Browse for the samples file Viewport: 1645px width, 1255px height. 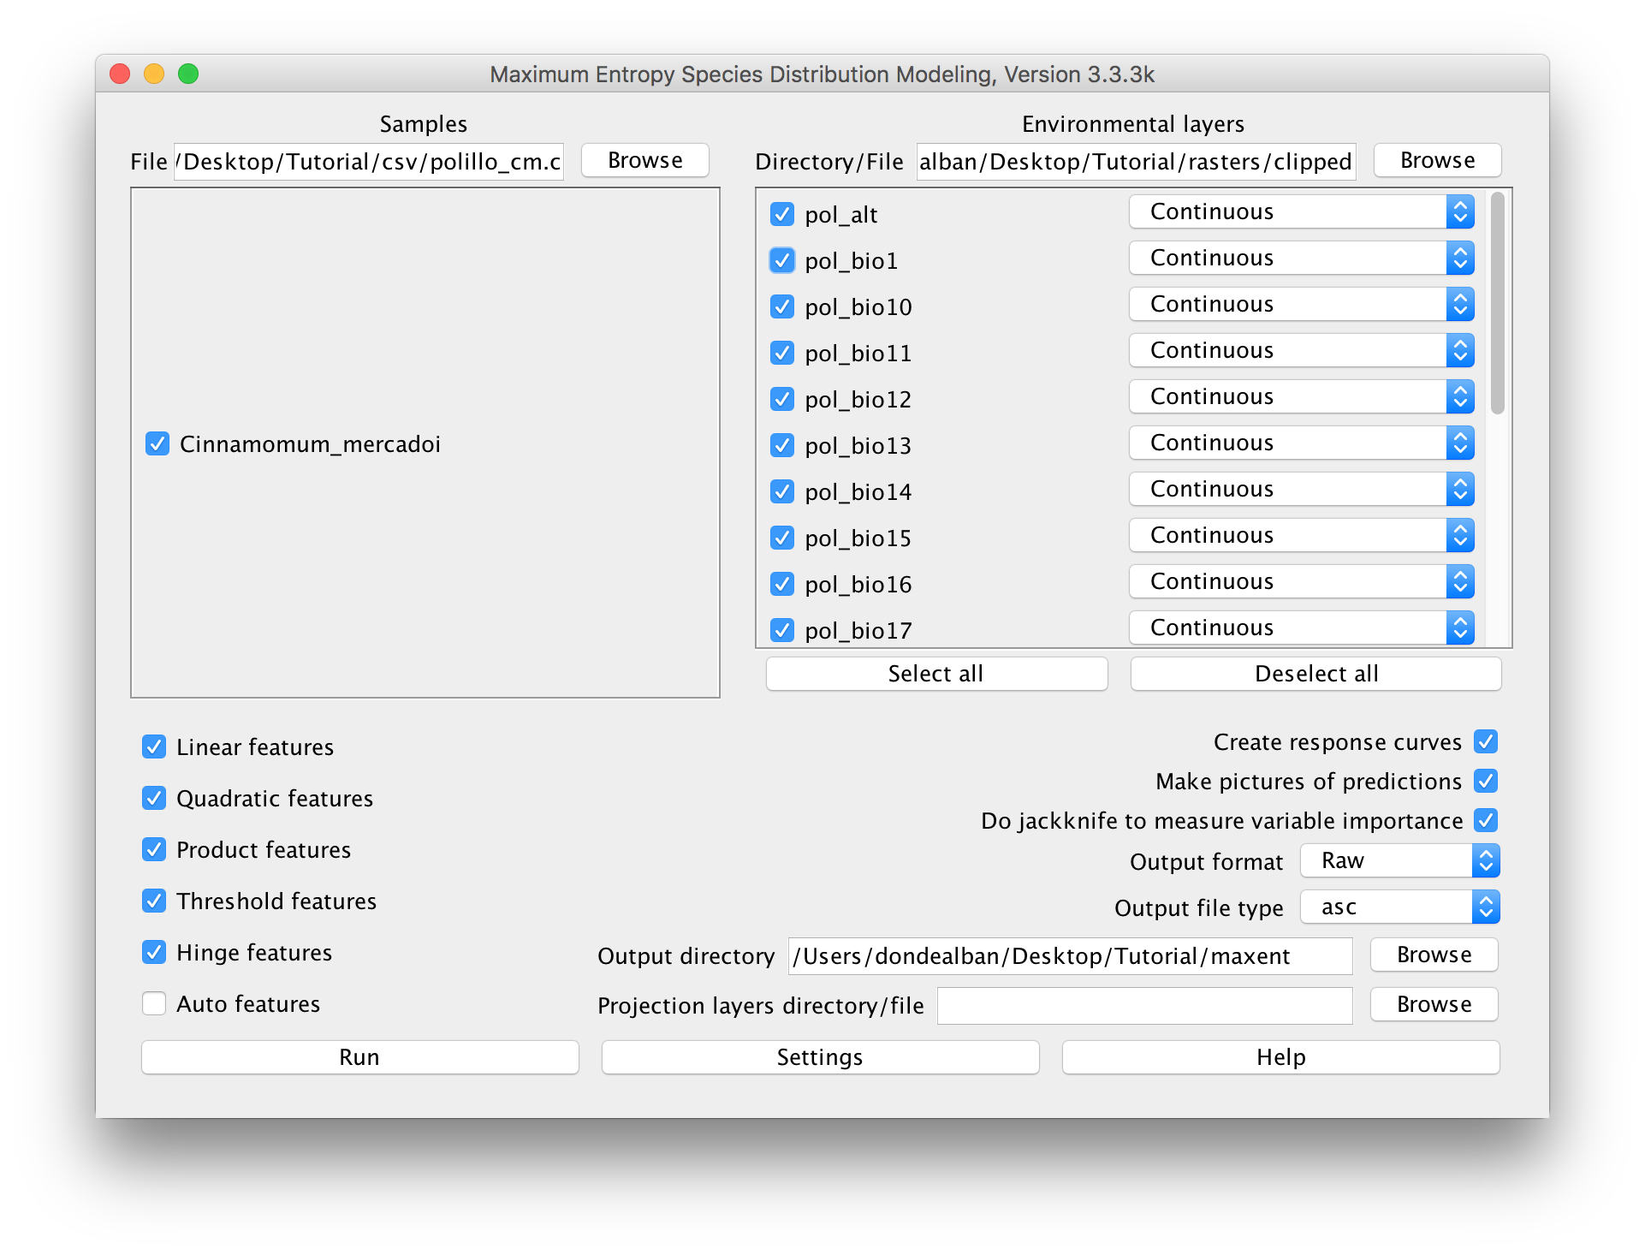pyautogui.click(x=644, y=160)
